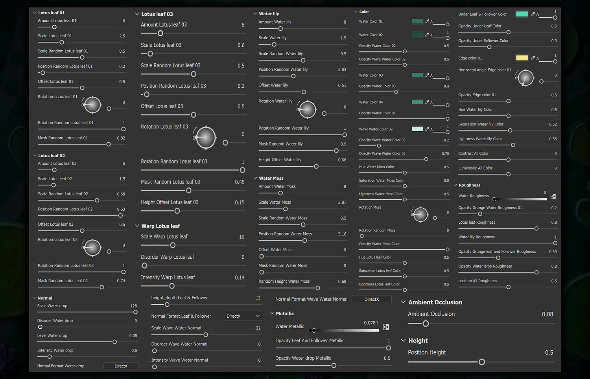Screen dimensions: 590x379
Task: Collapse the Lotus leaf 01 section
Action: [x=35, y=13]
